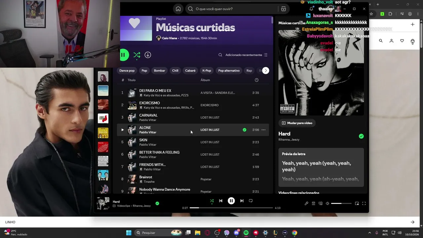Download the Músicas curtidas playlist

(x=148, y=55)
